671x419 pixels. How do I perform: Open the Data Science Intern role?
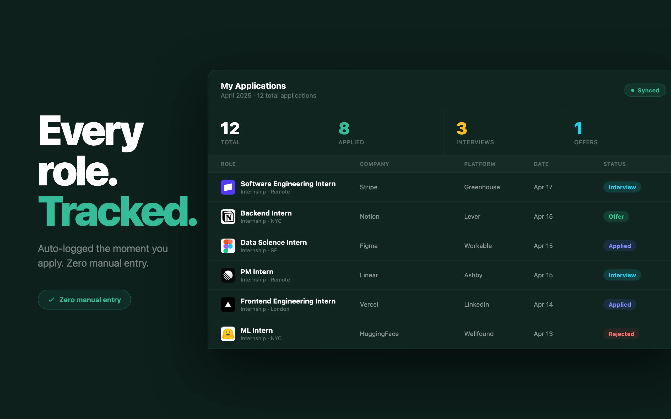click(274, 242)
